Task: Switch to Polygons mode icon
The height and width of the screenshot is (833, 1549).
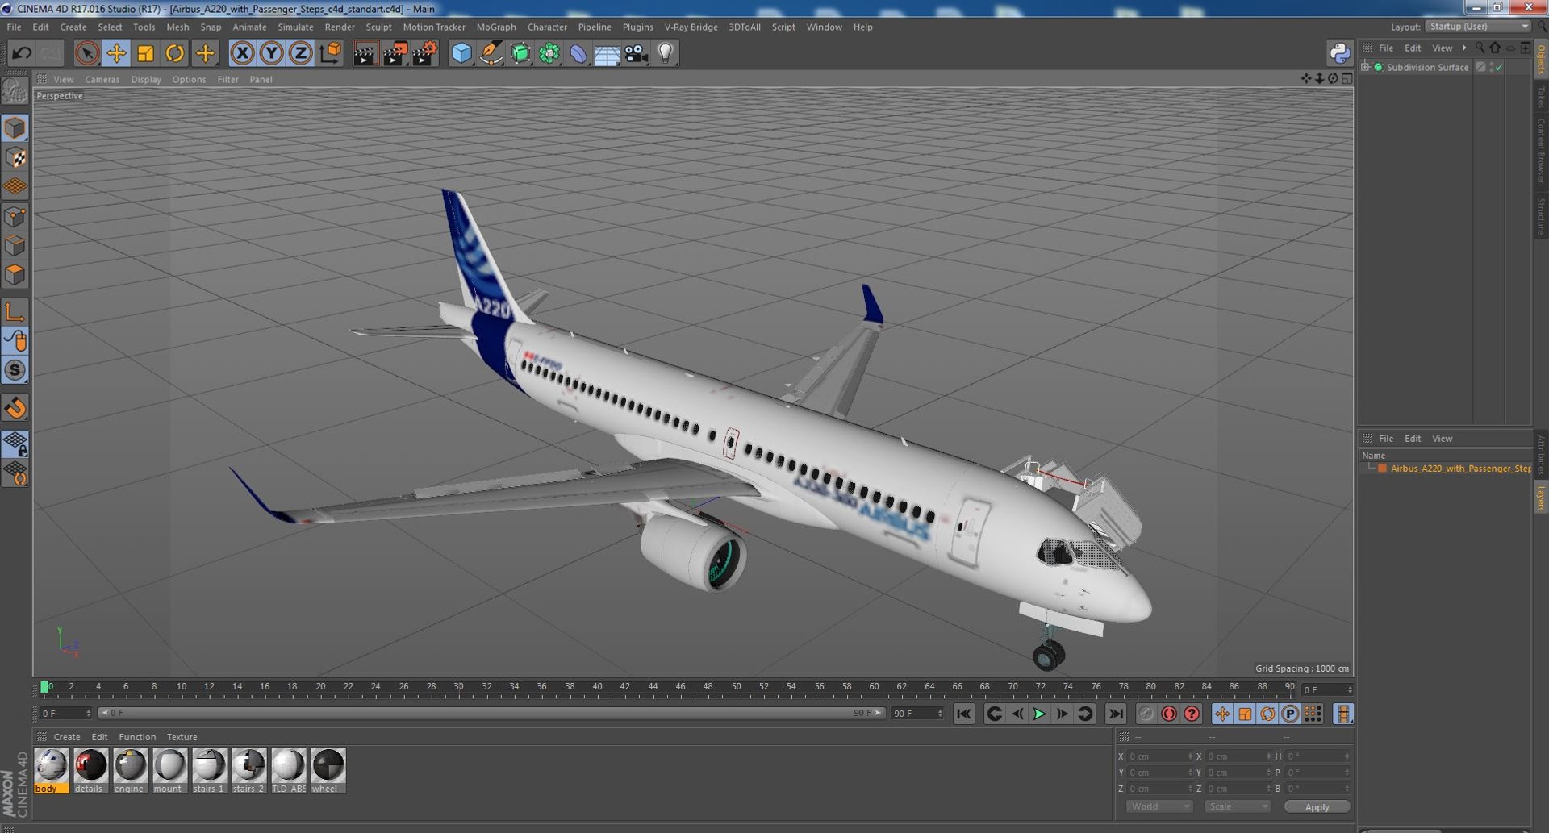Action: click(x=15, y=275)
